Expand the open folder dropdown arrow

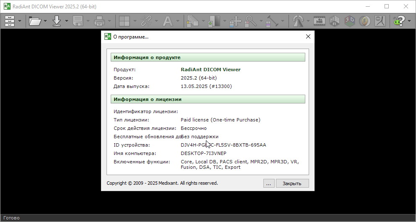[45, 21]
